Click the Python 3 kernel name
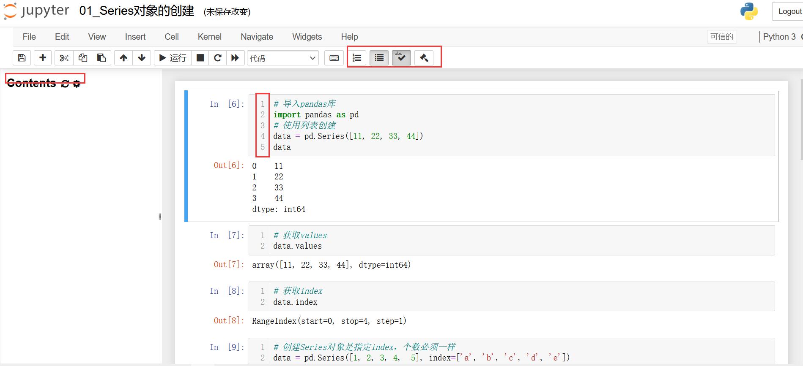 tap(779, 37)
